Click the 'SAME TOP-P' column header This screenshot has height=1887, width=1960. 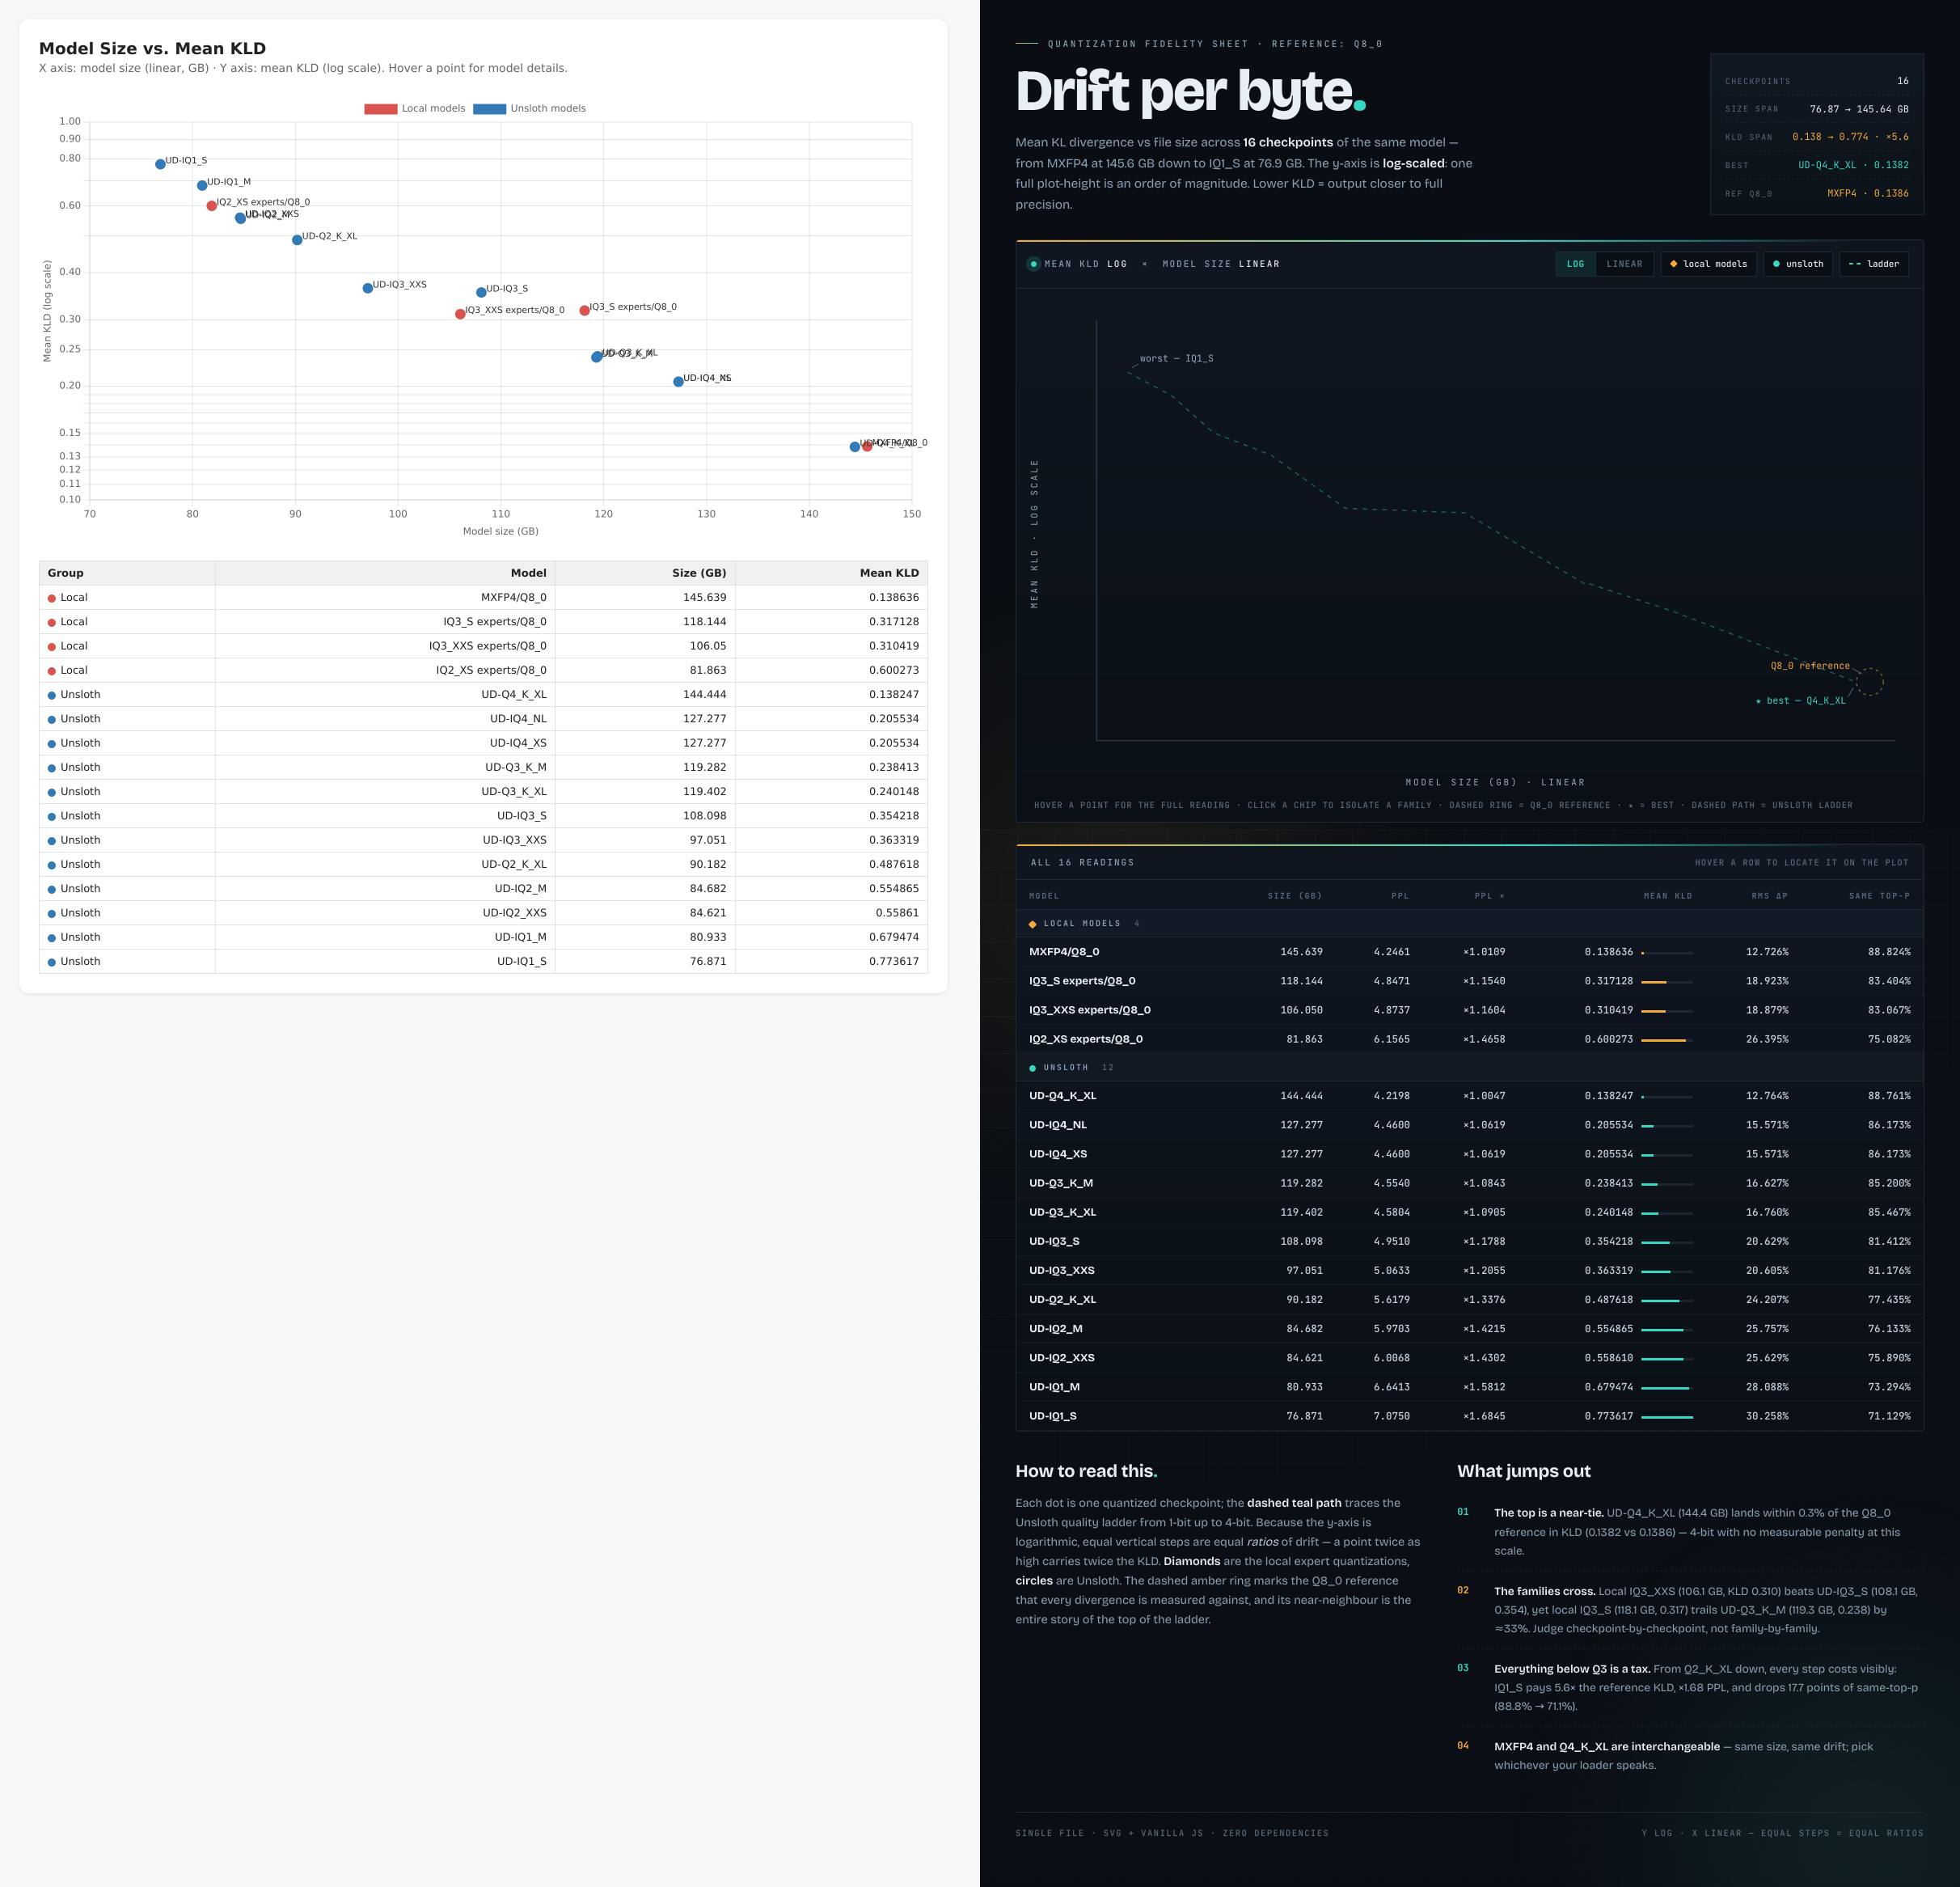tap(1879, 895)
